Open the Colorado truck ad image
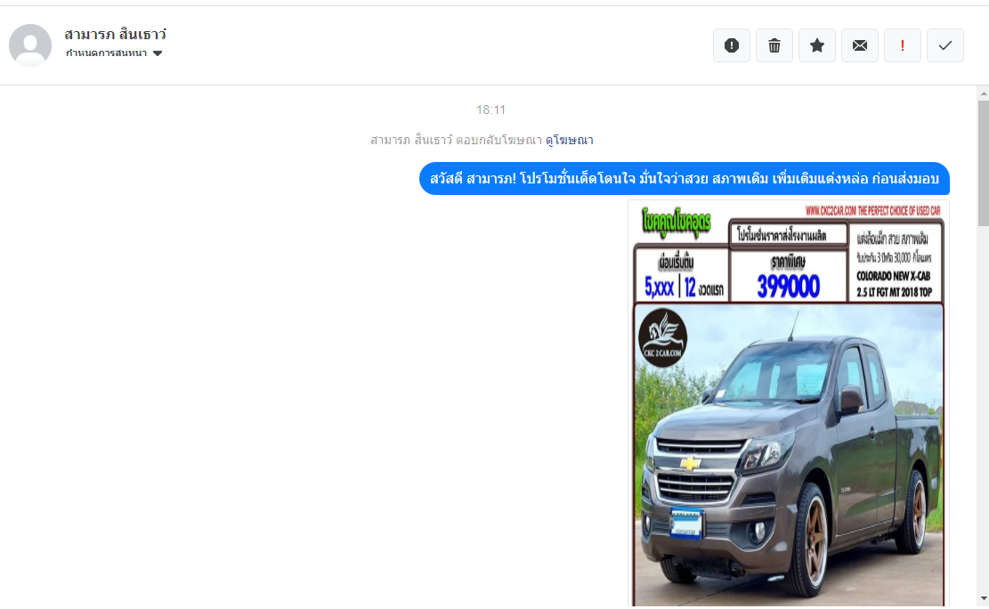Screen dimensions: 989x609 coord(789,403)
